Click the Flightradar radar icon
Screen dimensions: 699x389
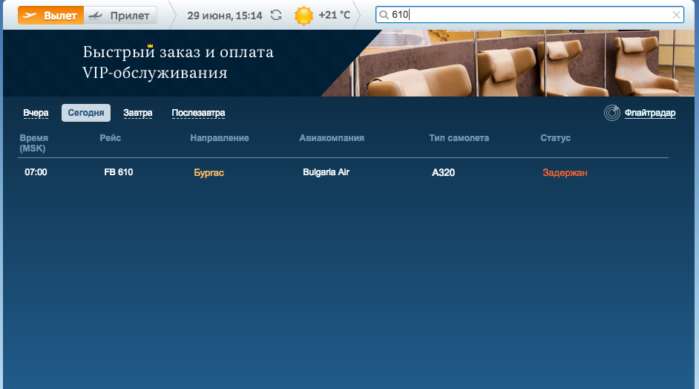click(611, 113)
